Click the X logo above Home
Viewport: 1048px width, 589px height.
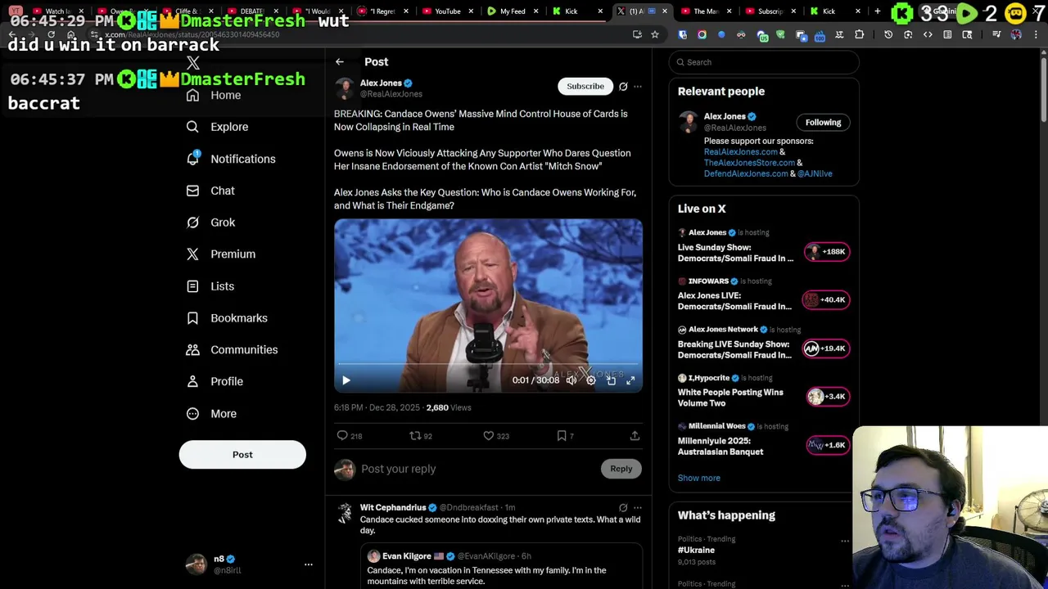click(x=193, y=63)
